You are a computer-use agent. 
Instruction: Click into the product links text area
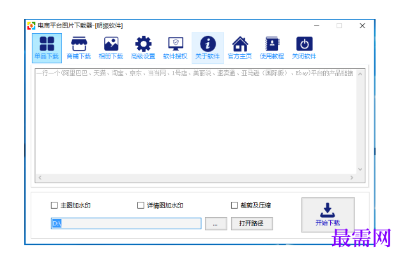[x=196, y=121]
